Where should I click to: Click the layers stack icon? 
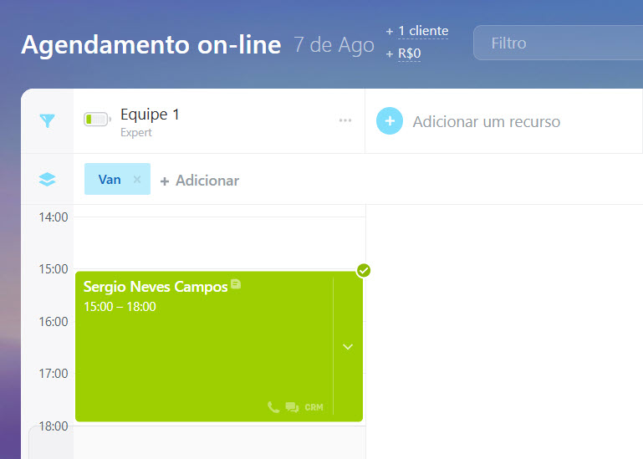(x=48, y=179)
